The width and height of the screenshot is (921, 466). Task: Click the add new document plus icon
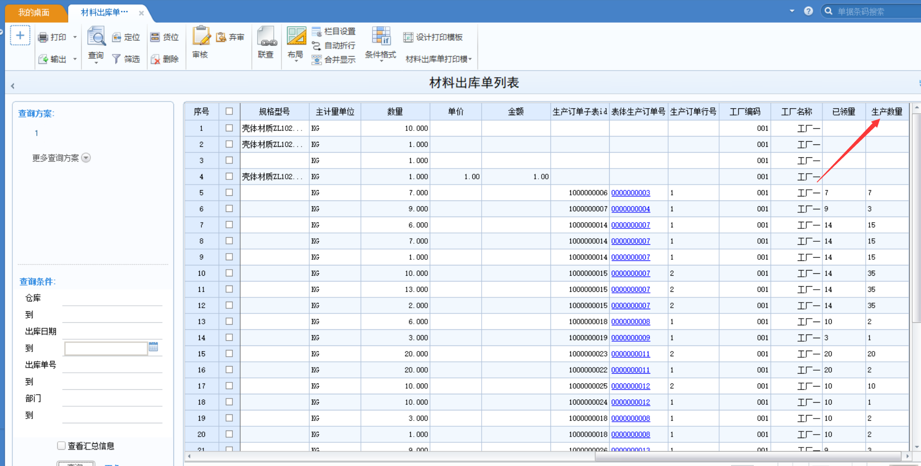tap(20, 36)
